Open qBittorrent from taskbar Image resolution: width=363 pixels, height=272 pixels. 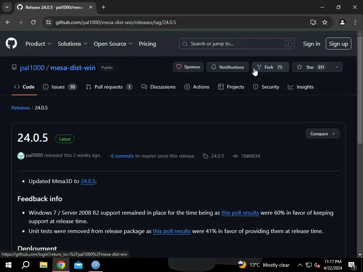coord(96,265)
